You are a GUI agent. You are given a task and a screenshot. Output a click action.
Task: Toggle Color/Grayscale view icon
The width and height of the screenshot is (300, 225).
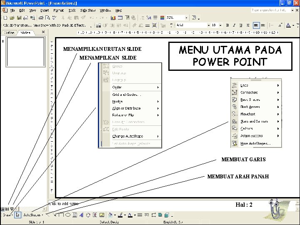coord(162,18)
